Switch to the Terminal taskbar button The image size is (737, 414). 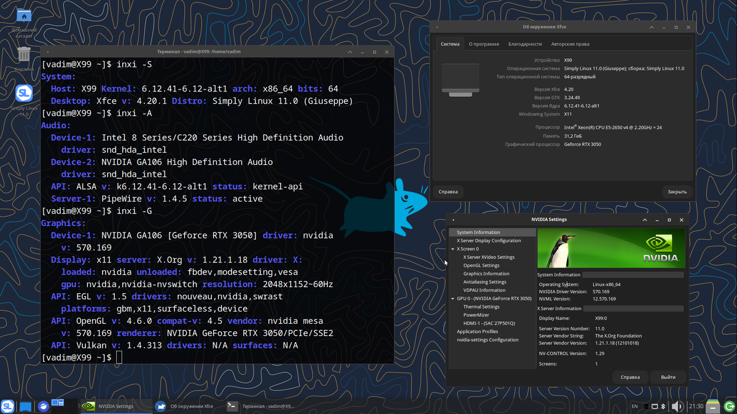click(261, 406)
